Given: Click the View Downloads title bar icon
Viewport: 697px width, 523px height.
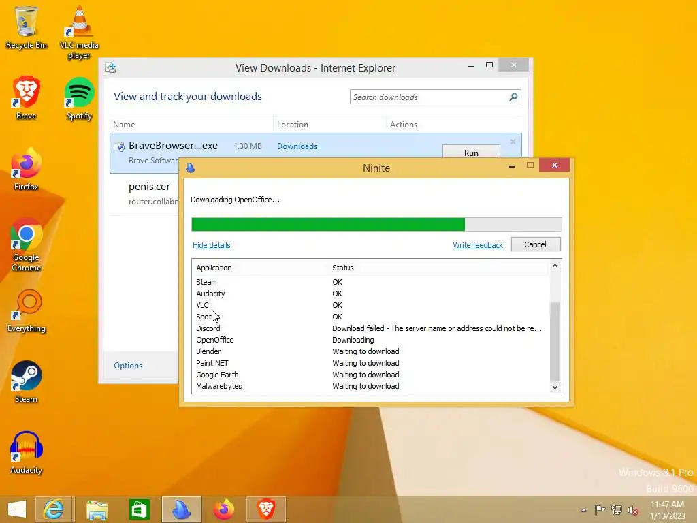Looking at the screenshot, I should (110, 67).
